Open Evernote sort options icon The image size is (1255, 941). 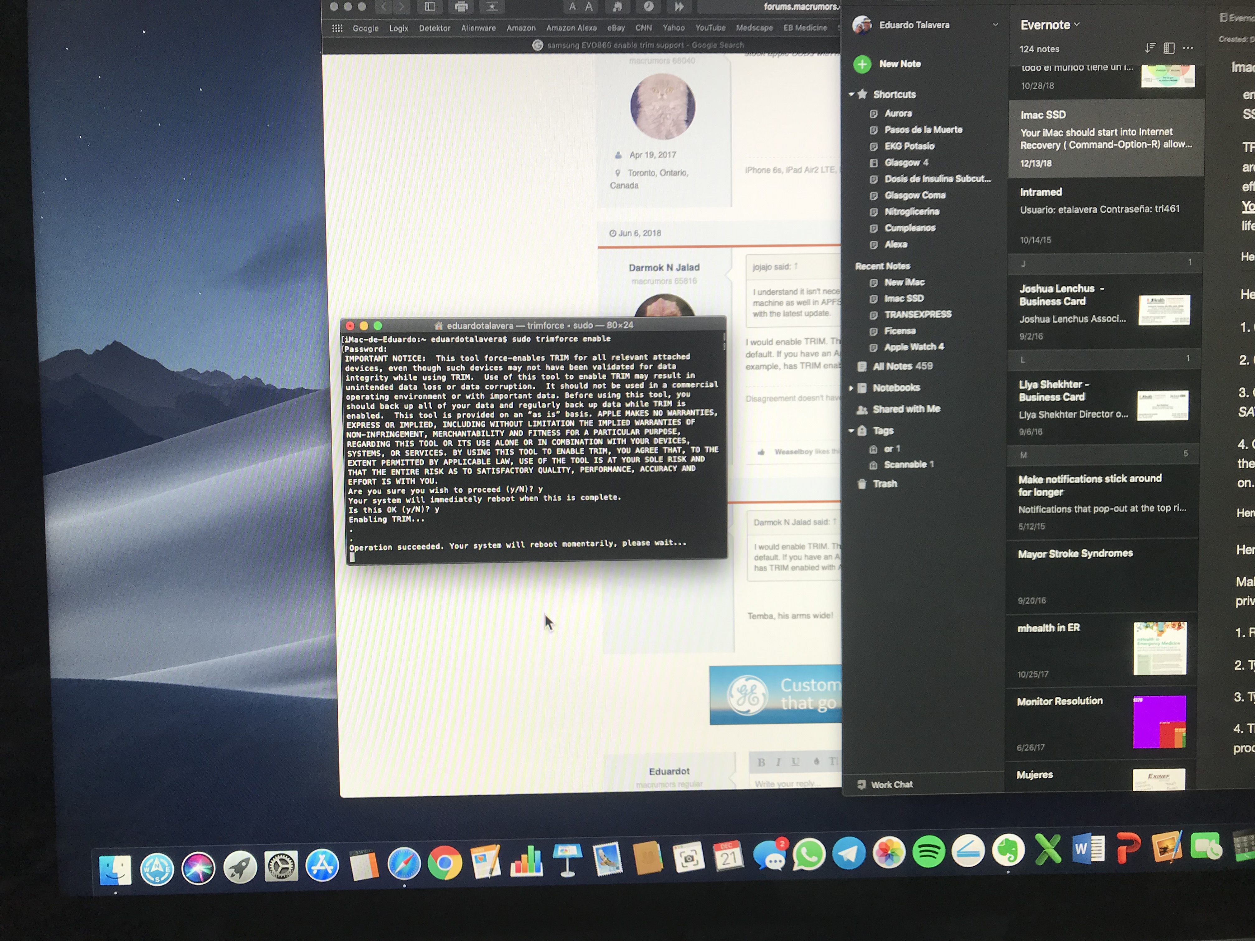(1150, 48)
